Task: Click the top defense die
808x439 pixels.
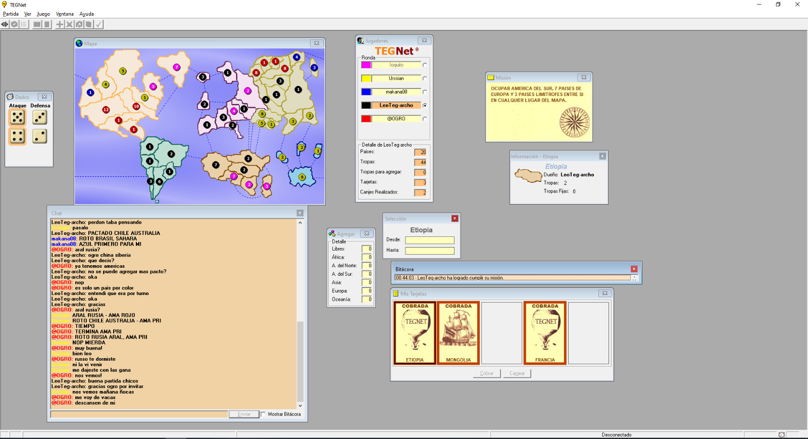Action: pos(40,118)
